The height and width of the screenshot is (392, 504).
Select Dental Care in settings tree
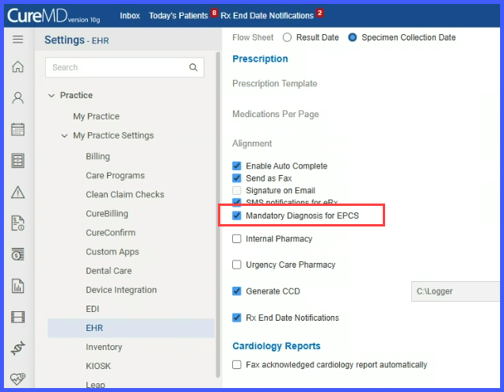point(109,271)
